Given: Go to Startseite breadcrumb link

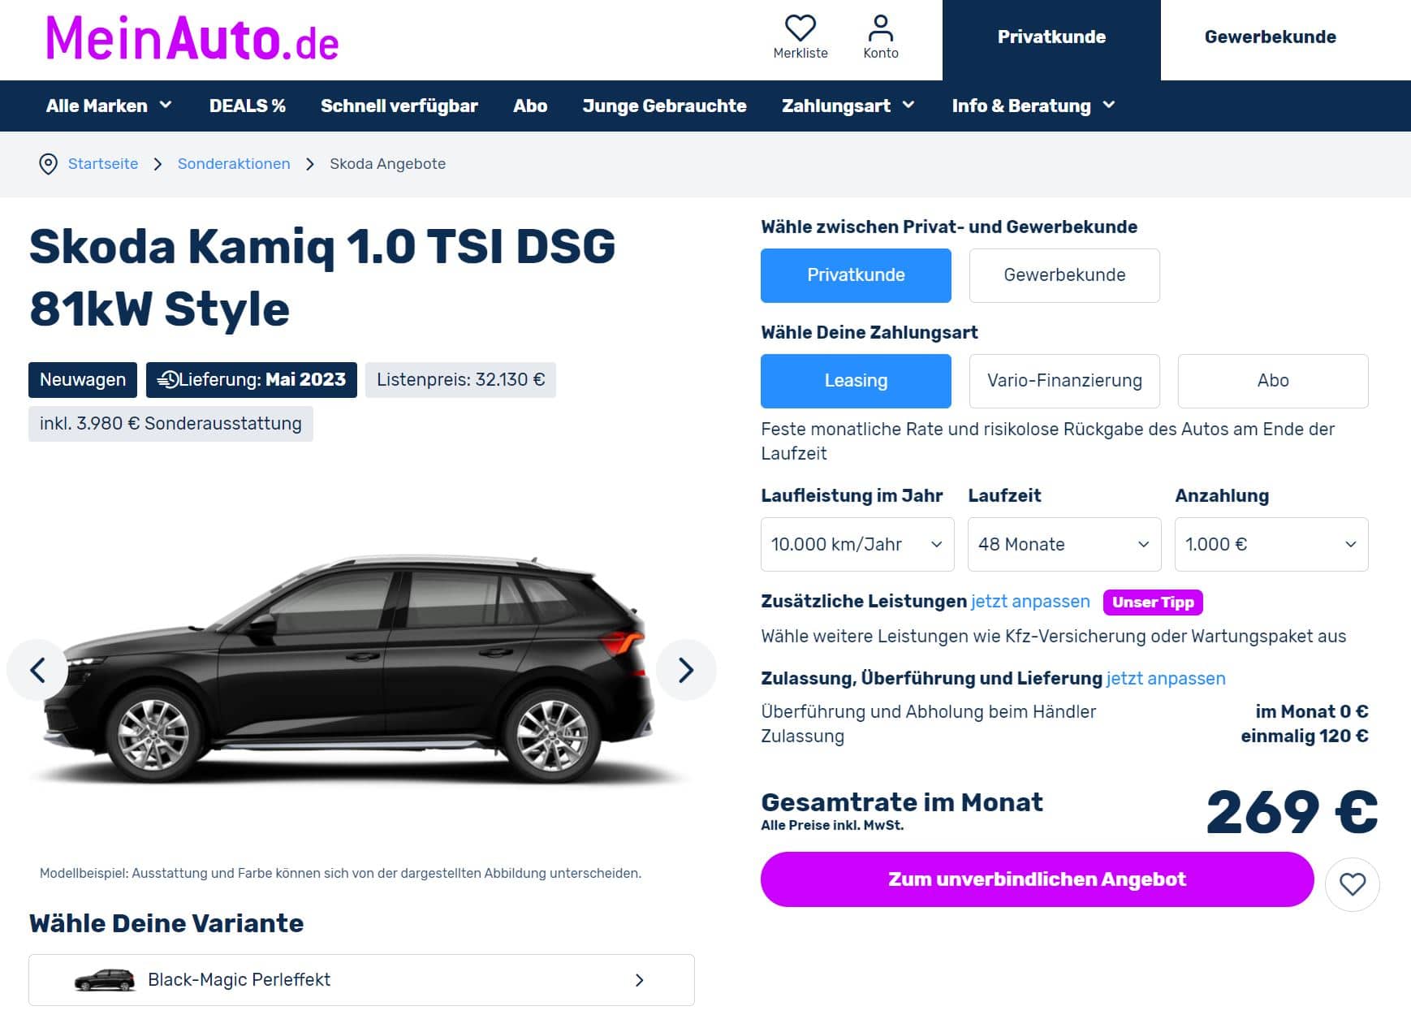Looking at the screenshot, I should coord(103,164).
